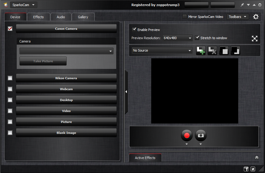Open settings with the gear icon

256,17
